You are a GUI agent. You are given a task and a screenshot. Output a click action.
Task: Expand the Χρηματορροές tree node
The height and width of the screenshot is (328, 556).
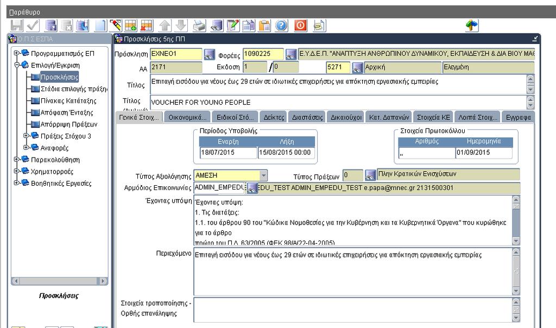click(16, 171)
